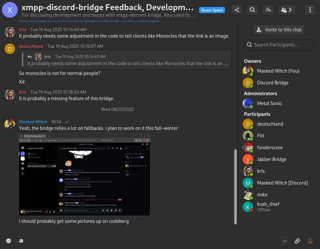Open the emoji picker smiley icon
This screenshot has height=249, width=320.
[x=9, y=241]
